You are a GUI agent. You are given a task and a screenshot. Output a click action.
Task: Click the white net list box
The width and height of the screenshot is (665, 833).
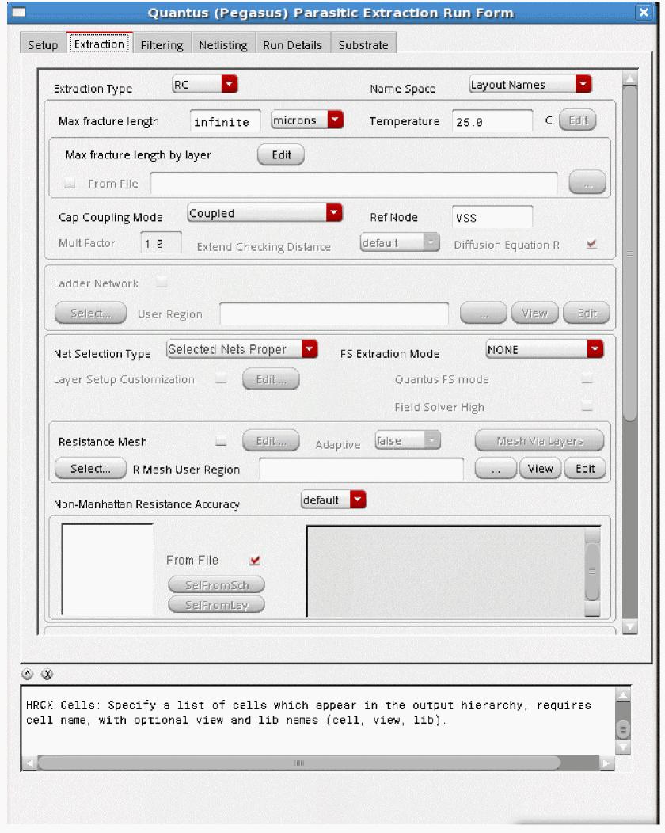coord(108,569)
